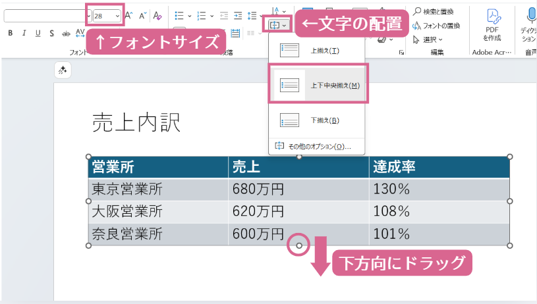Expand the bullet list dropdown arrow
Screen dimensions: 537x304
click(x=190, y=15)
